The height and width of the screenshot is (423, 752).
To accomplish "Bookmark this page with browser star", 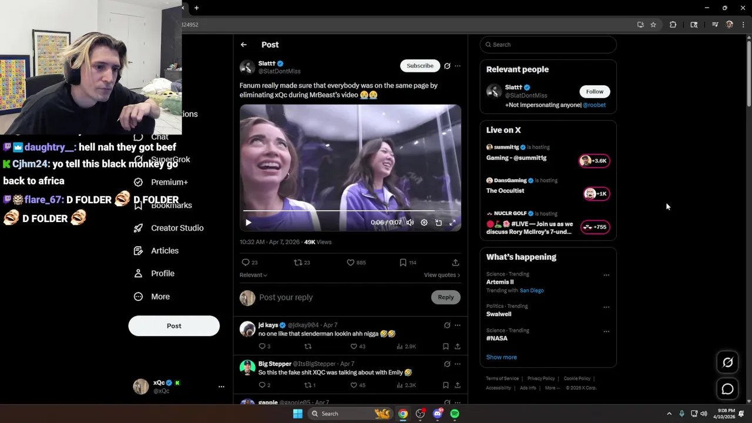I will tap(653, 25).
